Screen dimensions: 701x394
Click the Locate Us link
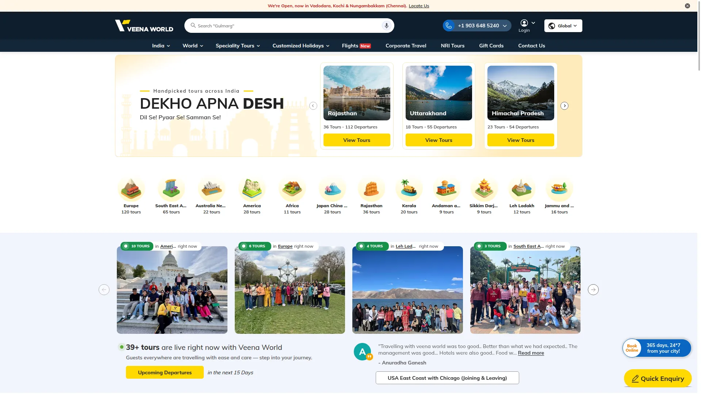point(419,6)
